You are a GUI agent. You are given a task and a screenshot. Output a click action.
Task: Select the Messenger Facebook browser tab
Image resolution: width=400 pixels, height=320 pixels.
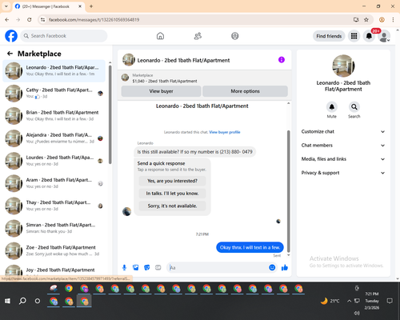point(49,6)
